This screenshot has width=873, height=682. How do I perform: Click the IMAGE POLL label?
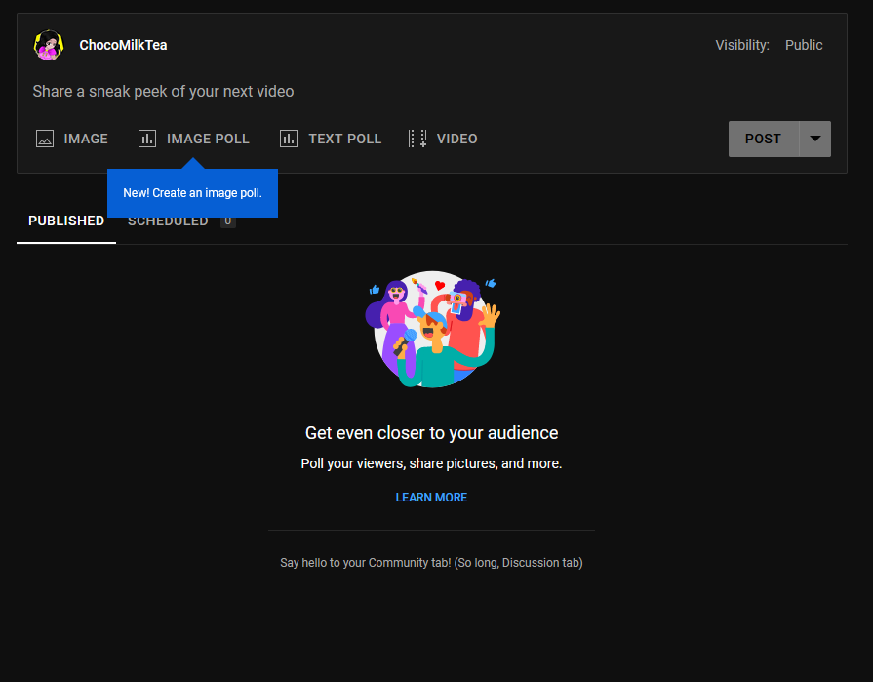pos(208,139)
